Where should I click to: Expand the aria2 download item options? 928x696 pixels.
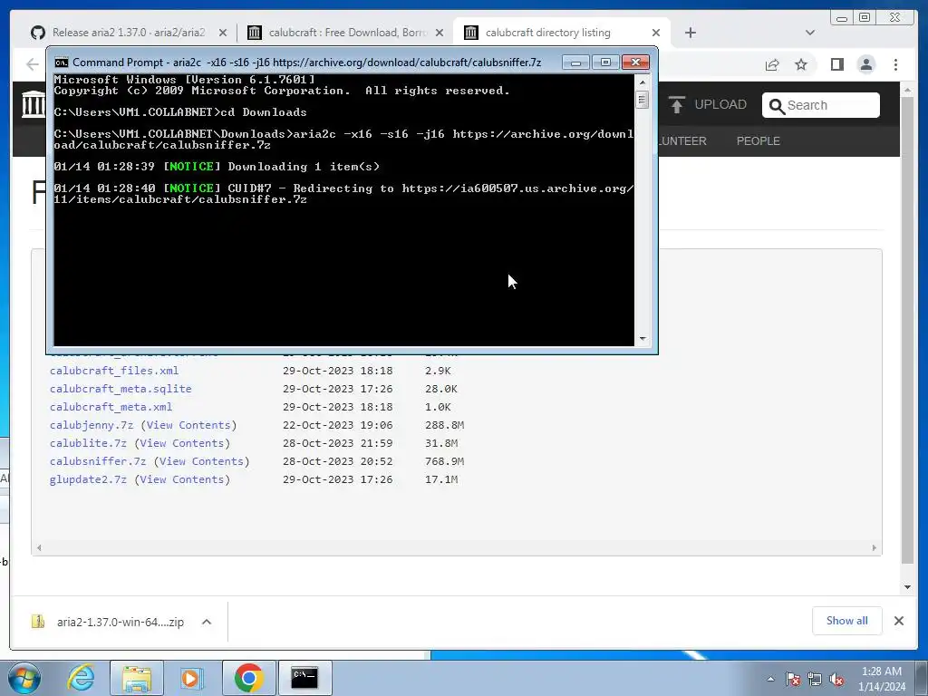pyautogui.click(x=207, y=622)
